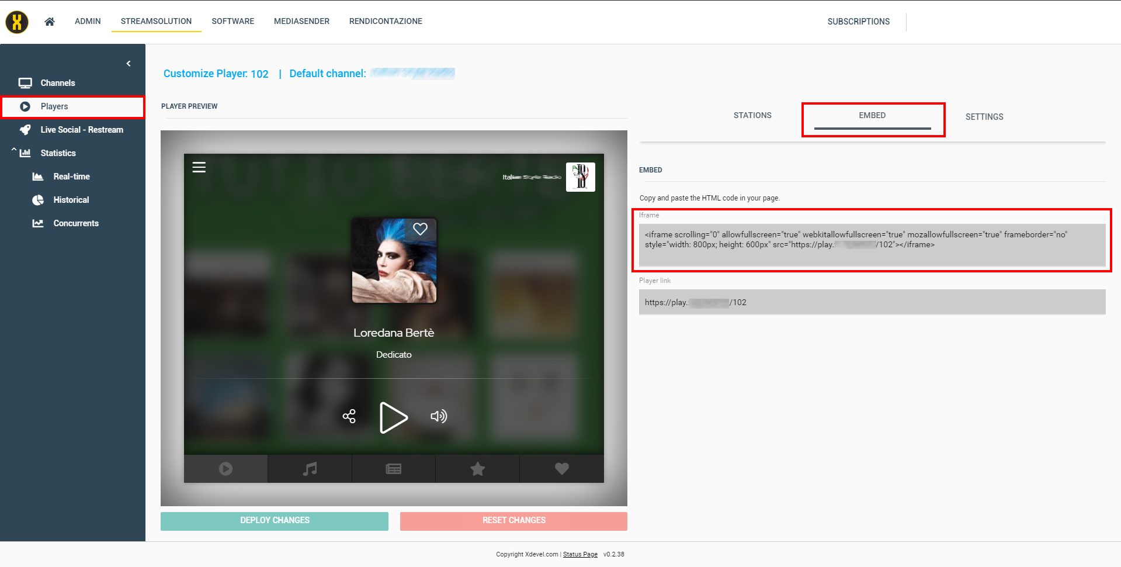Select the news list icon in player footer
This screenshot has width=1121, height=567.
(x=394, y=469)
